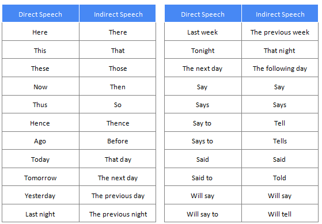Click the left table's Direct Speech header
Screen dimensions: 322x224
[40, 13]
